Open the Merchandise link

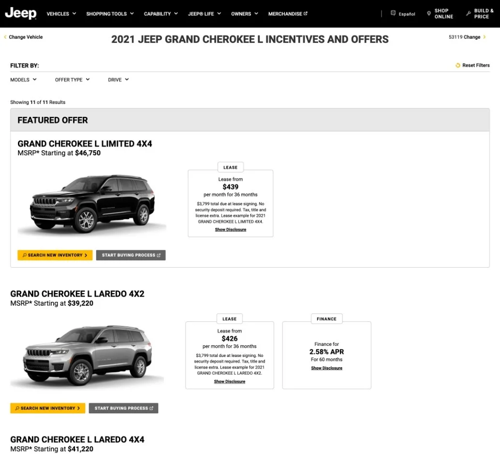tap(288, 14)
